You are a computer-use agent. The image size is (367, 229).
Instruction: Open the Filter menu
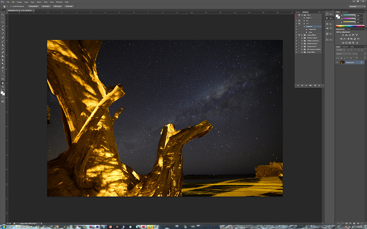(x=46, y=2)
